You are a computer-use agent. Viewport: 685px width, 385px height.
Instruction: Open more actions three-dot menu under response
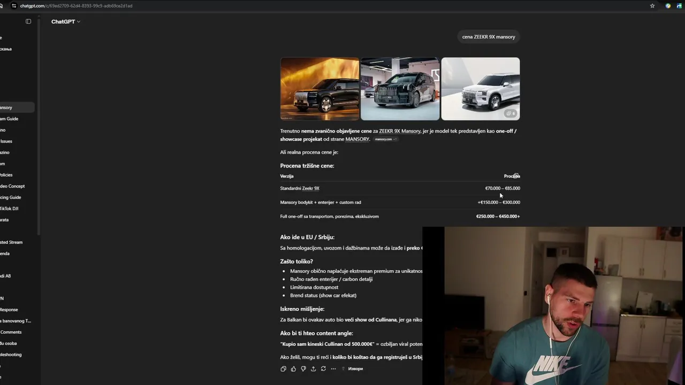pyautogui.click(x=333, y=368)
